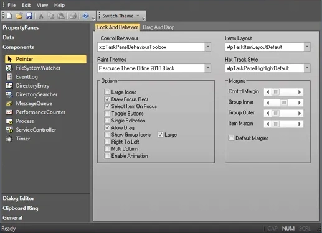Check the Default Margins checkbox
Screen dimensions: 322x233
231,138
